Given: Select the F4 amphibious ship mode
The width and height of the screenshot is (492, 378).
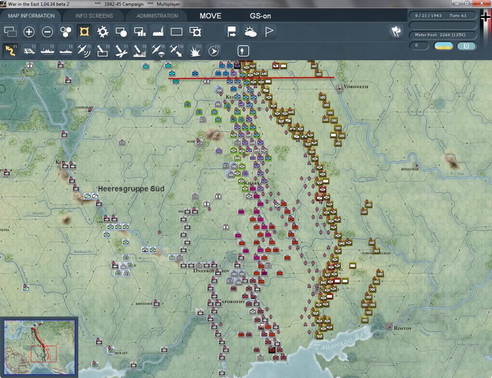Looking at the screenshot, I should pos(66,50).
